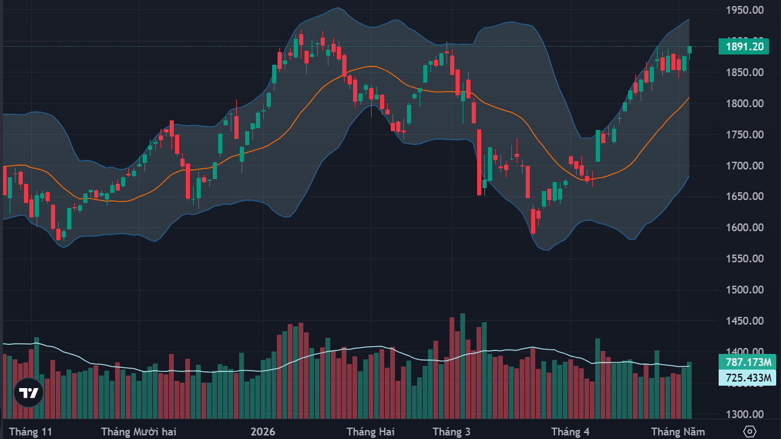
Task: Select the Tháng Năm time label
Action: tap(678, 432)
